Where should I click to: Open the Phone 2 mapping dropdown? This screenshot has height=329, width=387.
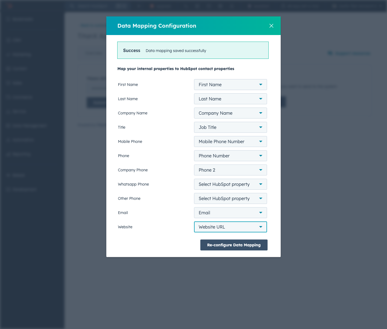point(230,170)
